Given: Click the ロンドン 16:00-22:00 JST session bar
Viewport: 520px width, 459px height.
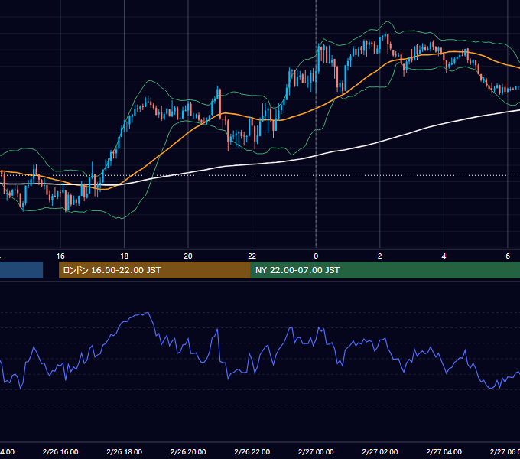Looking at the screenshot, I should pyautogui.click(x=154, y=270).
